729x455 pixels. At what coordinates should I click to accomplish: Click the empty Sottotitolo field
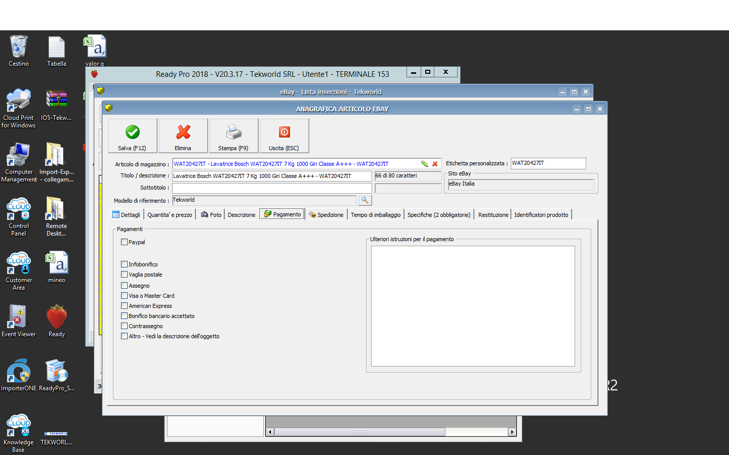(272, 188)
